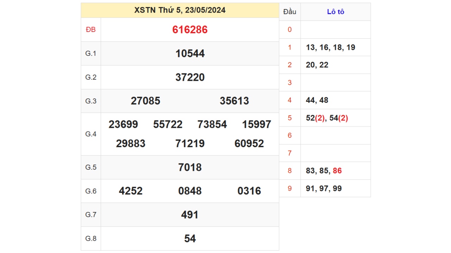Click fourth prize number 29883

pos(131,143)
